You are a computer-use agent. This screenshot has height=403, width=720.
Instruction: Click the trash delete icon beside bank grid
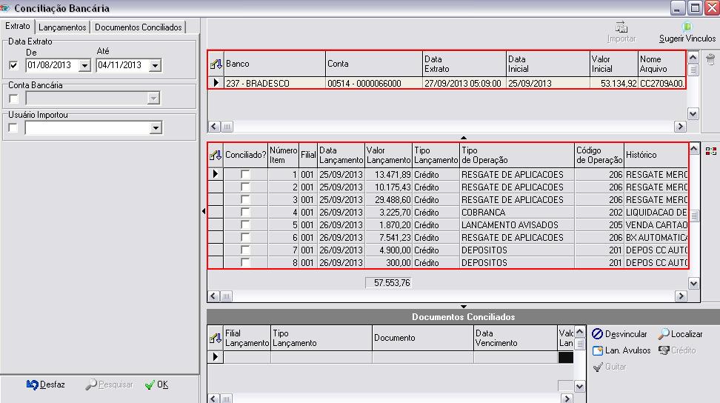pyautogui.click(x=710, y=60)
